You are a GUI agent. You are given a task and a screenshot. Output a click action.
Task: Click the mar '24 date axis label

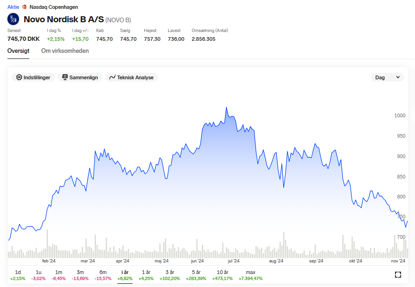click(x=88, y=261)
